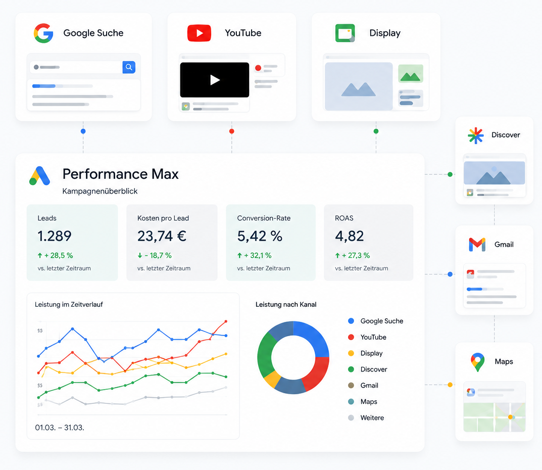The width and height of the screenshot is (542, 470).
Task: Click the Gmail legend brown dot
Action: pos(351,385)
